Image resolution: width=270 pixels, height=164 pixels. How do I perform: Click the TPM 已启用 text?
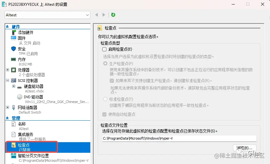(x=28, y=54)
